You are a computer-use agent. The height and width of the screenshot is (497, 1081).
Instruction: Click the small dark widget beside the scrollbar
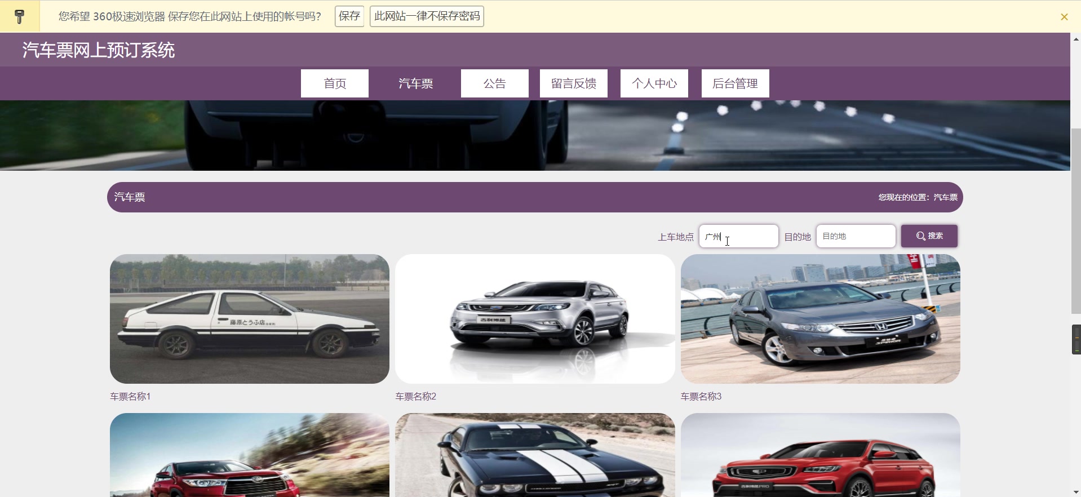point(1076,339)
